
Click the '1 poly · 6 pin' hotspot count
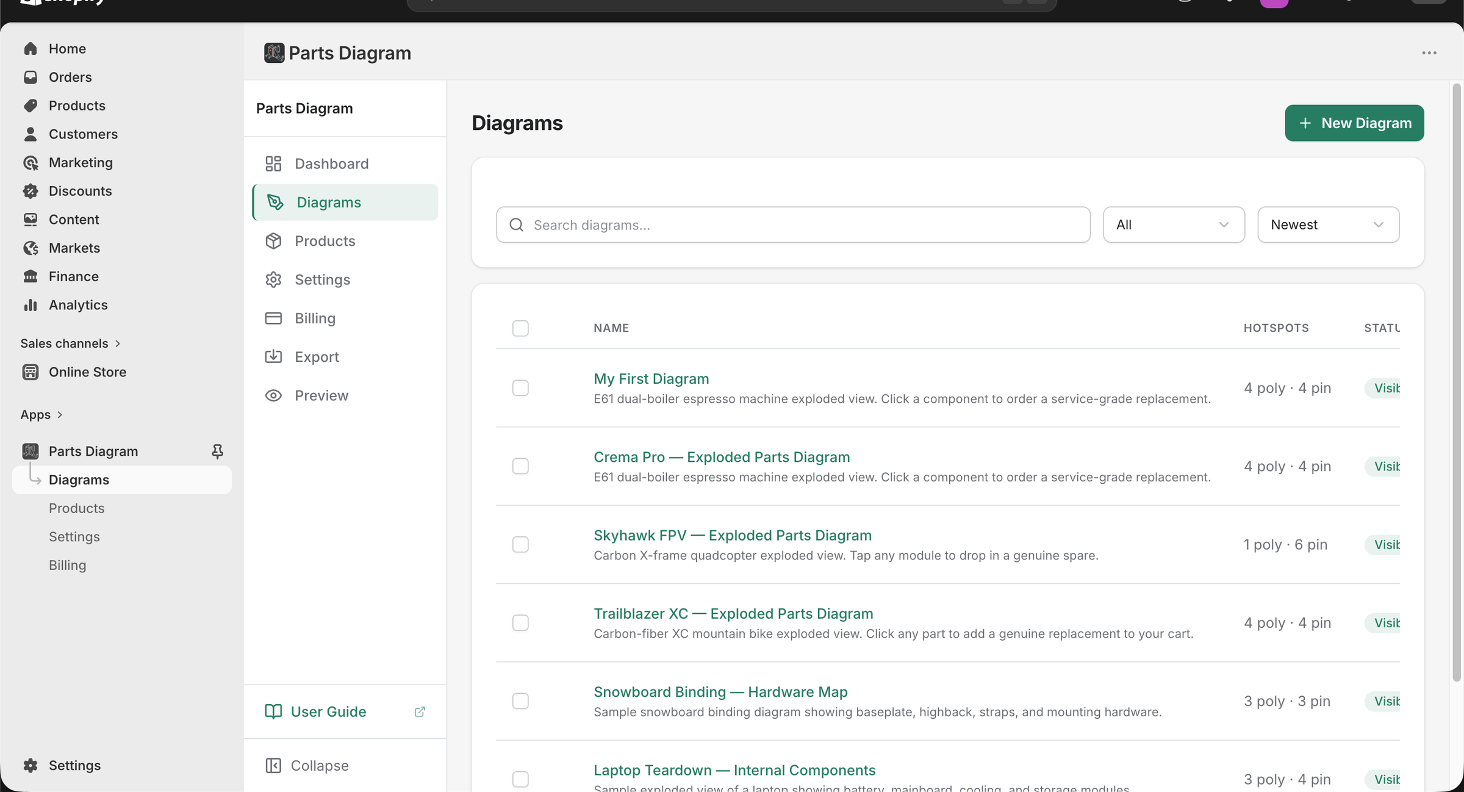(x=1285, y=544)
